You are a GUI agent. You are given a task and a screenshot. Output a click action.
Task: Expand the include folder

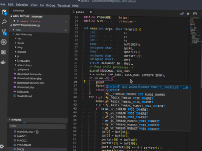[x=16, y=52]
